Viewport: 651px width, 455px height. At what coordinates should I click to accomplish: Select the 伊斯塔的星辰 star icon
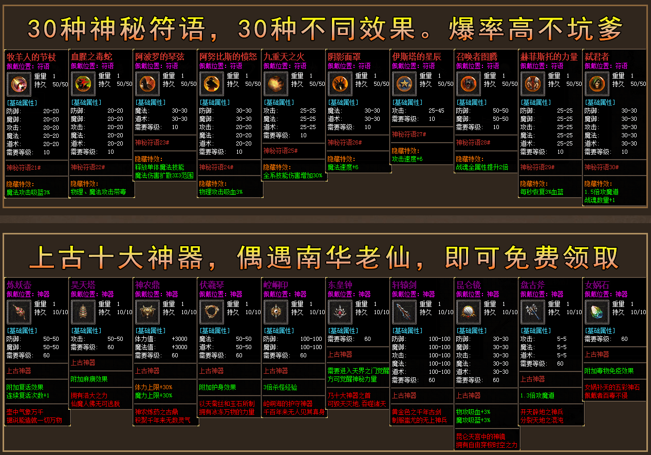click(404, 84)
